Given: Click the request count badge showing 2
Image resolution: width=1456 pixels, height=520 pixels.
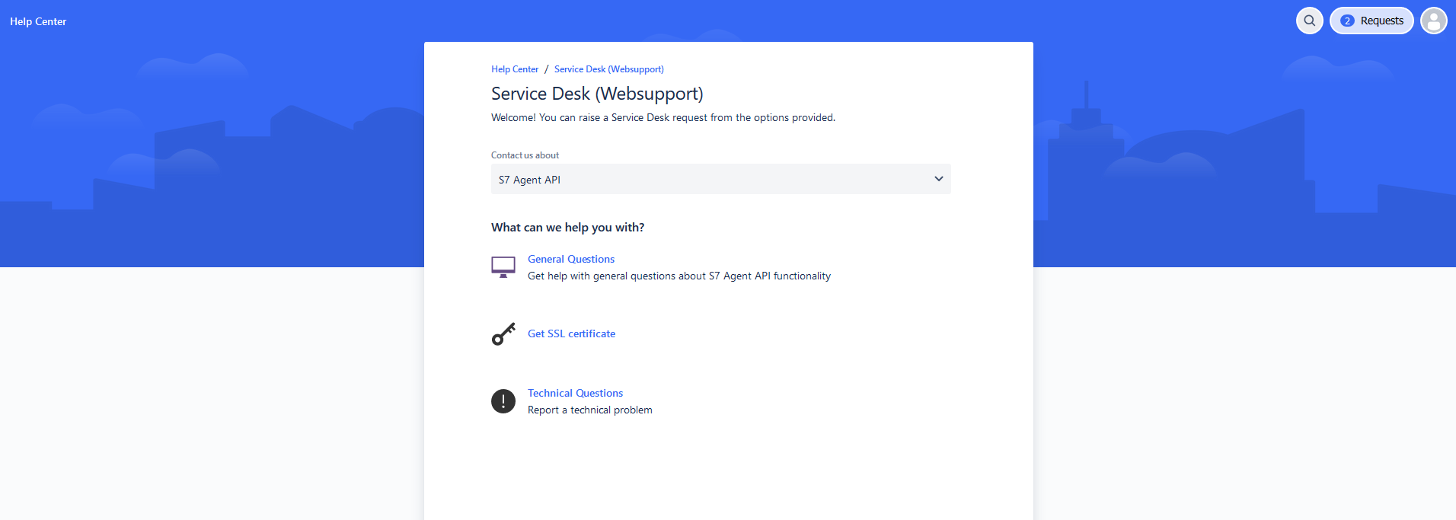Looking at the screenshot, I should click(1347, 21).
